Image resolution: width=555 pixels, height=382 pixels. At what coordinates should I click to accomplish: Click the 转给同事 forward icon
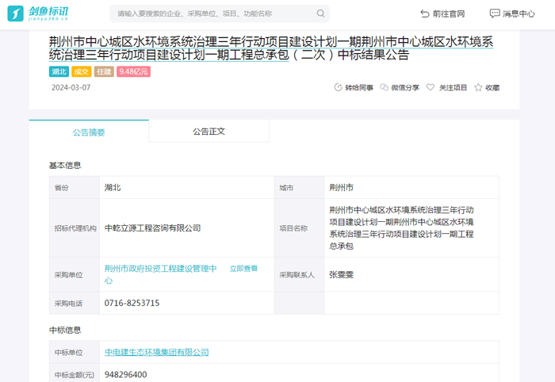pyautogui.click(x=338, y=87)
